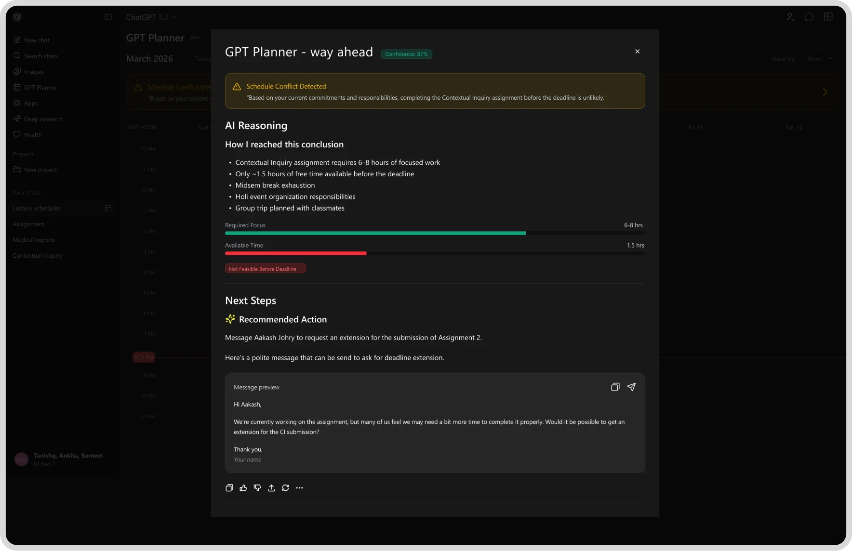Open the Medical reports chat
852x551 pixels.
(34, 240)
